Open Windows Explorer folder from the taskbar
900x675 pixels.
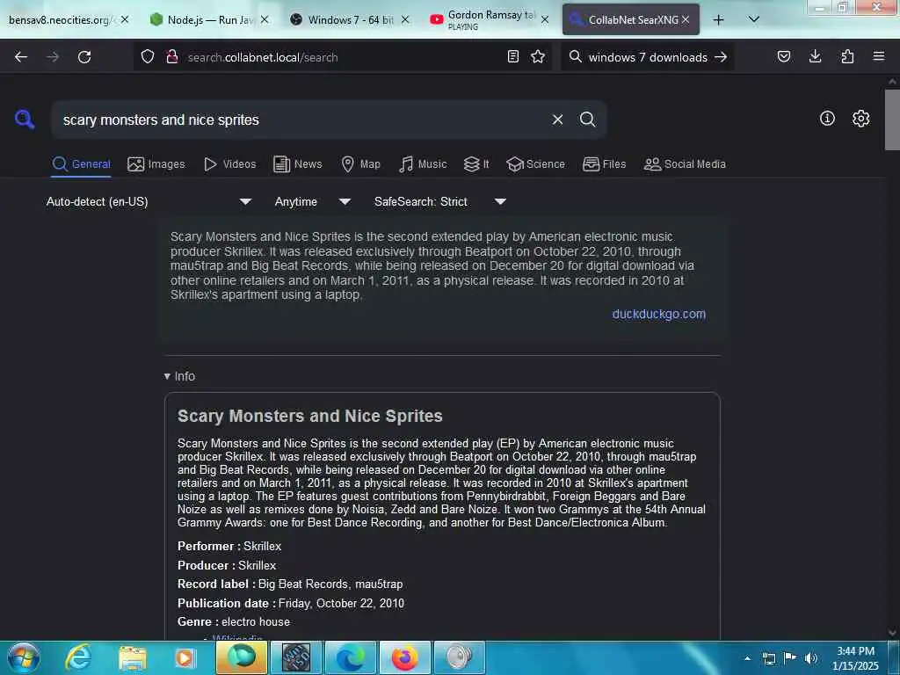point(133,657)
